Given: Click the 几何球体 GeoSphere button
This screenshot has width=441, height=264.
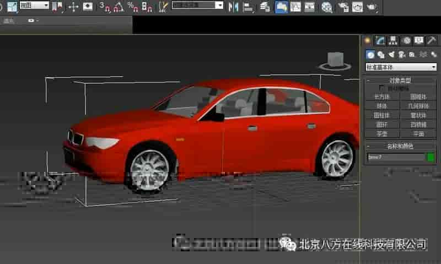Looking at the screenshot, I should (x=418, y=106).
